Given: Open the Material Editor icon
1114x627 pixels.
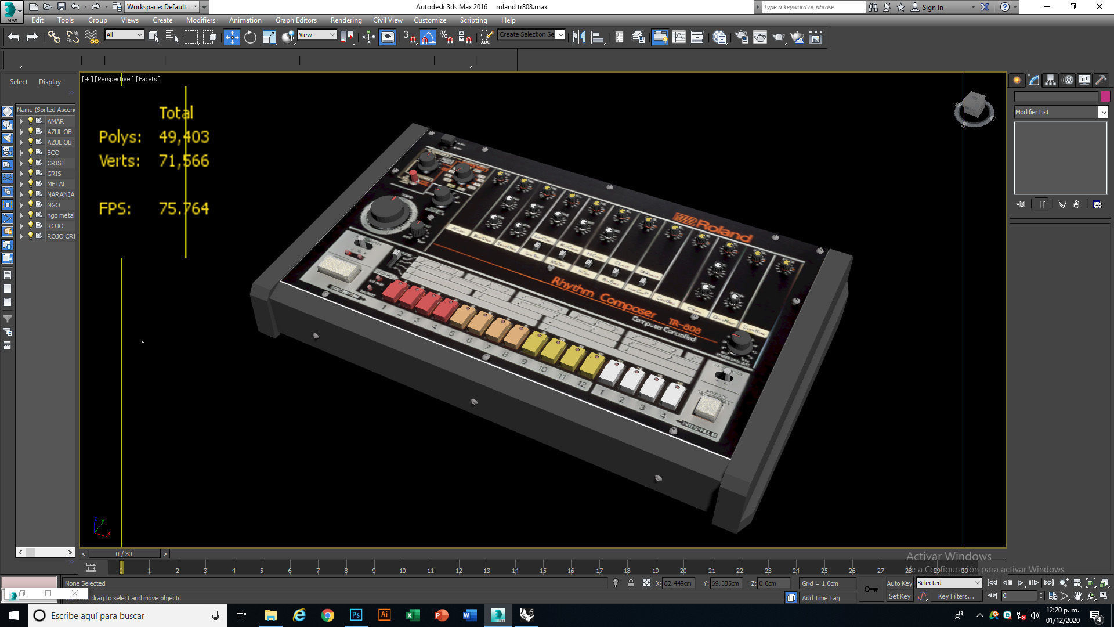Looking at the screenshot, I should click(719, 37).
